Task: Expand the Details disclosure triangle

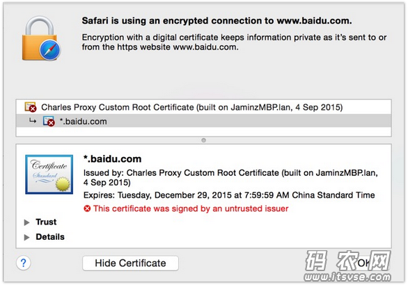Action: (26, 237)
